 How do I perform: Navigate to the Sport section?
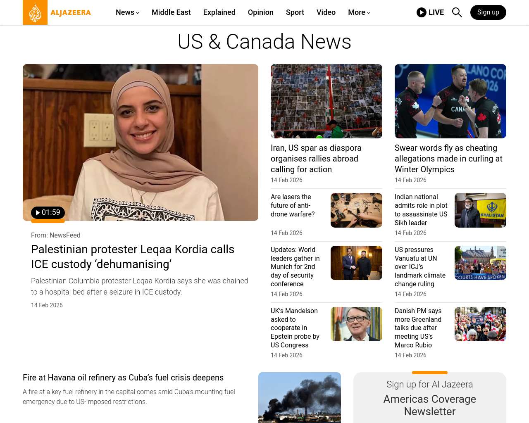click(x=295, y=12)
